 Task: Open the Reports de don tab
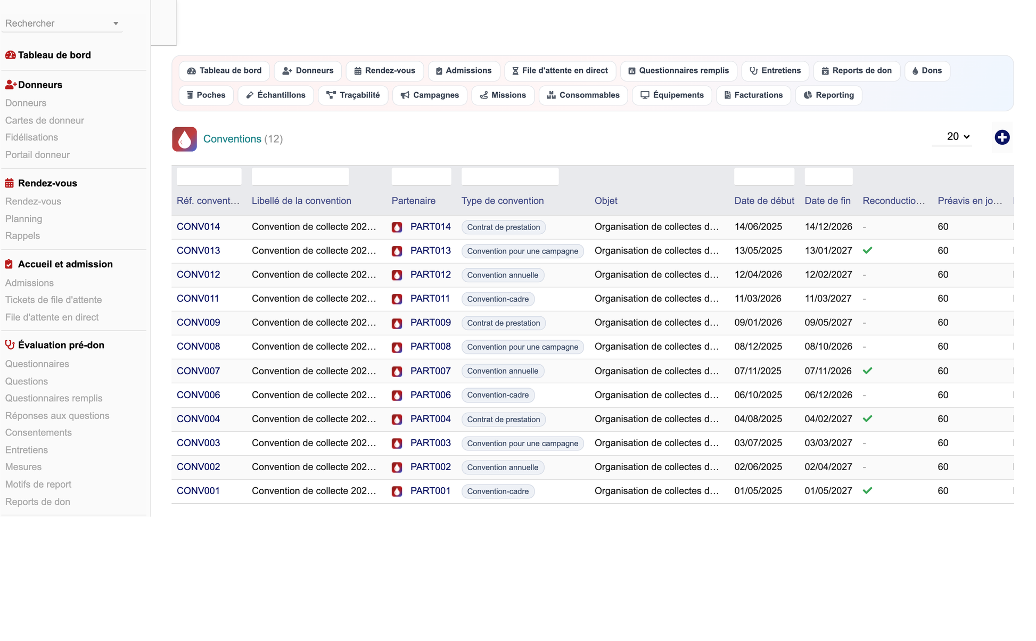click(x=857, y=71)
